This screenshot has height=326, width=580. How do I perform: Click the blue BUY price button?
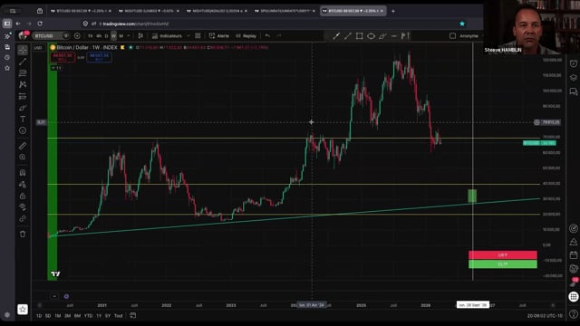(x=99, y=57)
